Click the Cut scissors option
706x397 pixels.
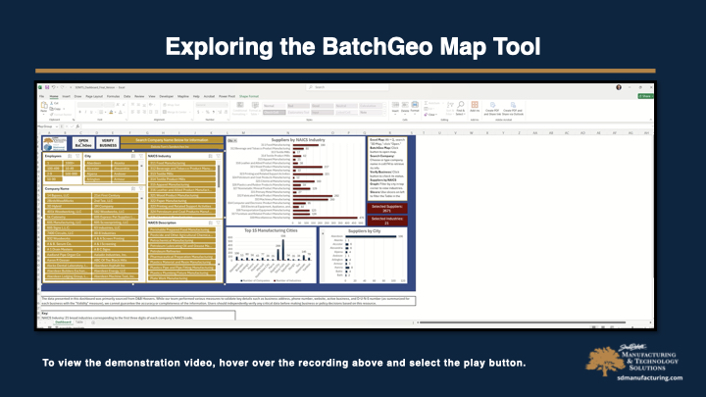[55, 104]
